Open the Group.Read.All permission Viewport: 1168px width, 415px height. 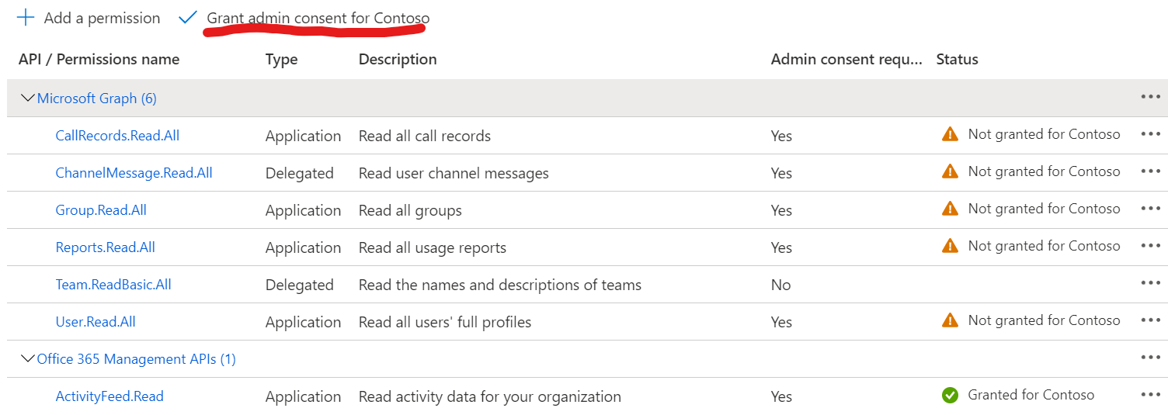pyautogui.click(x=101, y=210)
